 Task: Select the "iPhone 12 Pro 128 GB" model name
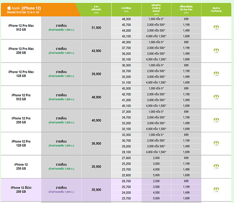click(x=21, y=143)
